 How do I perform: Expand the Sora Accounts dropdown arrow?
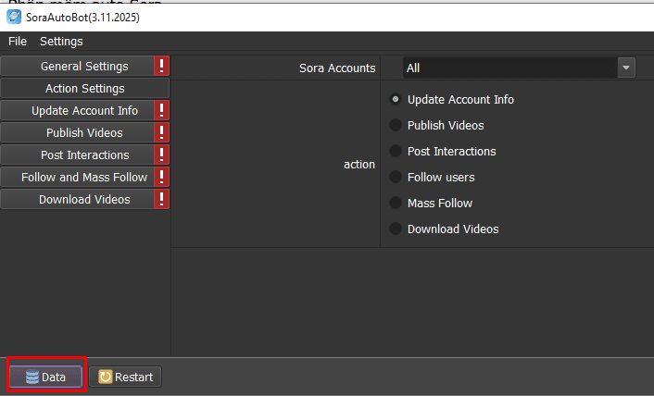tap(626, 68)
